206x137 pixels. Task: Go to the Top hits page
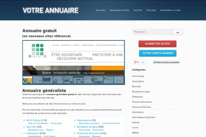pos(138,10)
